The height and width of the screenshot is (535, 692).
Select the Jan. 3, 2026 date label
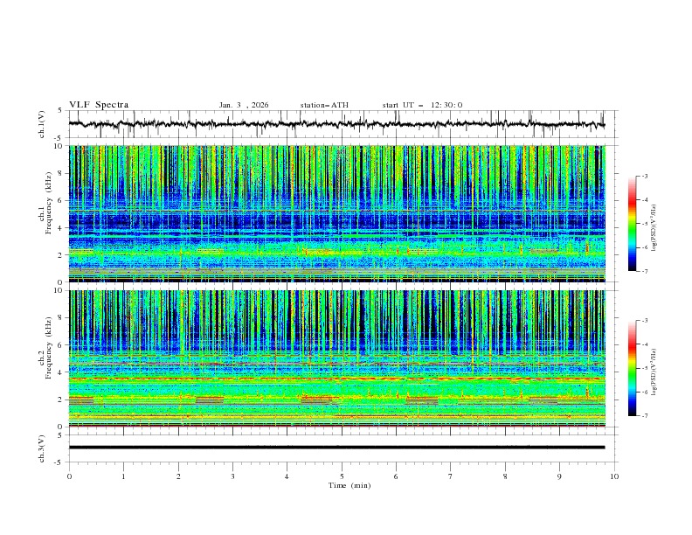click(244, 105)
